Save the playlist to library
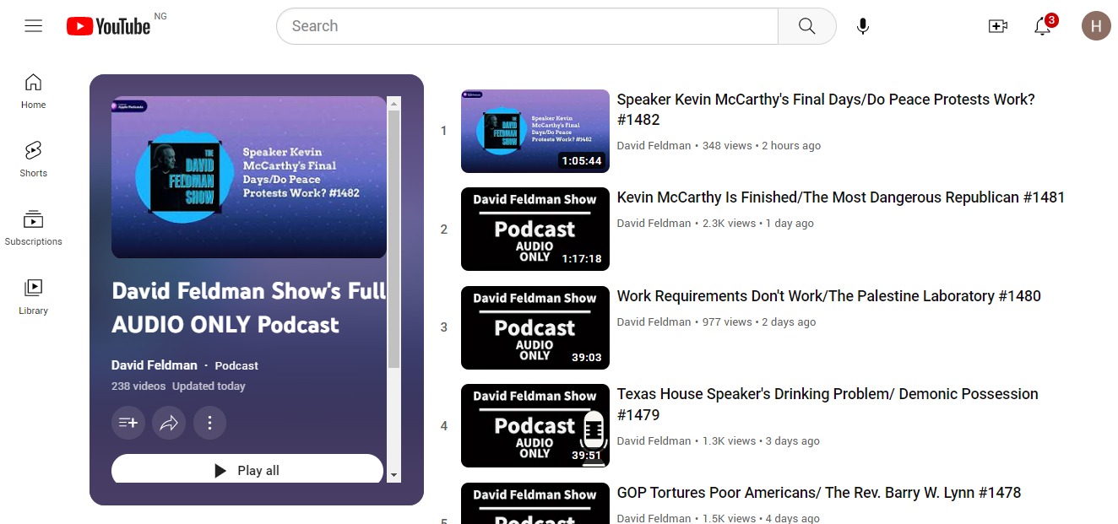The width and height of the screenshot is (1118, 524). point(128,423)
